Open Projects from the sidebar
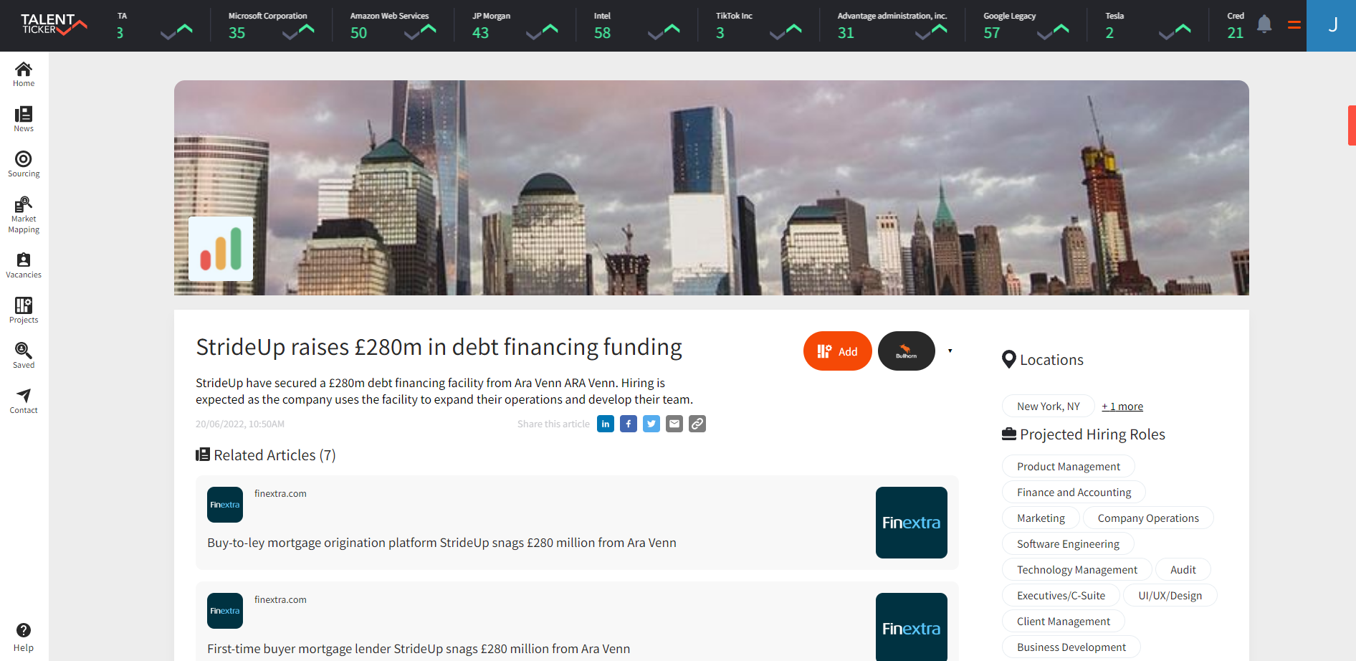The width and height of the screenshot is (1356, 661). (24, 310)
